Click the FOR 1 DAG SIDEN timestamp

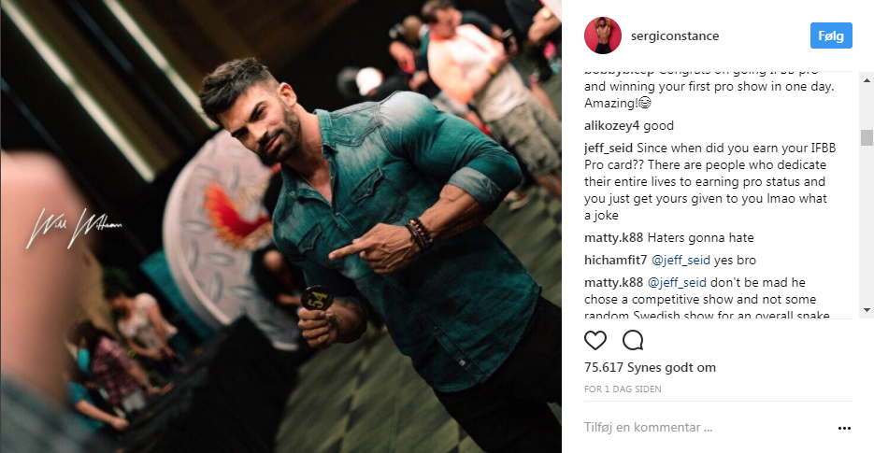pos(623,389)
